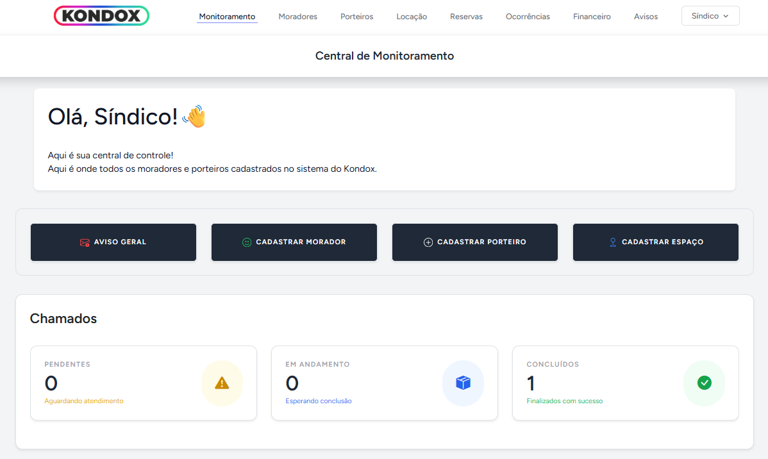Viewport: 768px width, 459px height.
Task: Click the plus circle icon on Cadastrar Porteiro
Action: 428,242
